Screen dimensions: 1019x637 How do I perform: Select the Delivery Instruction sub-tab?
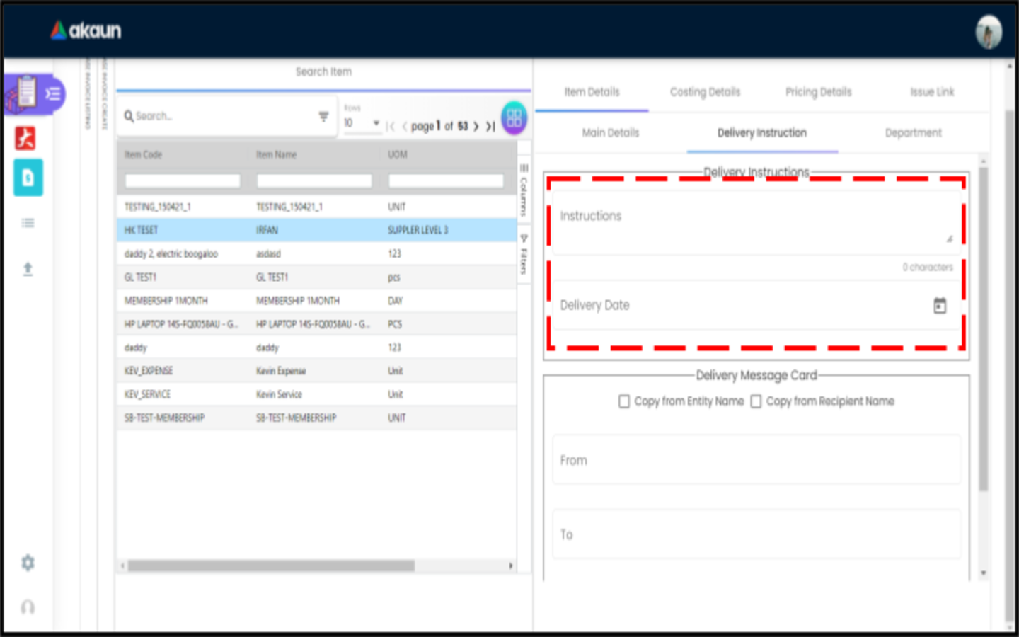[x=762, y=133]
